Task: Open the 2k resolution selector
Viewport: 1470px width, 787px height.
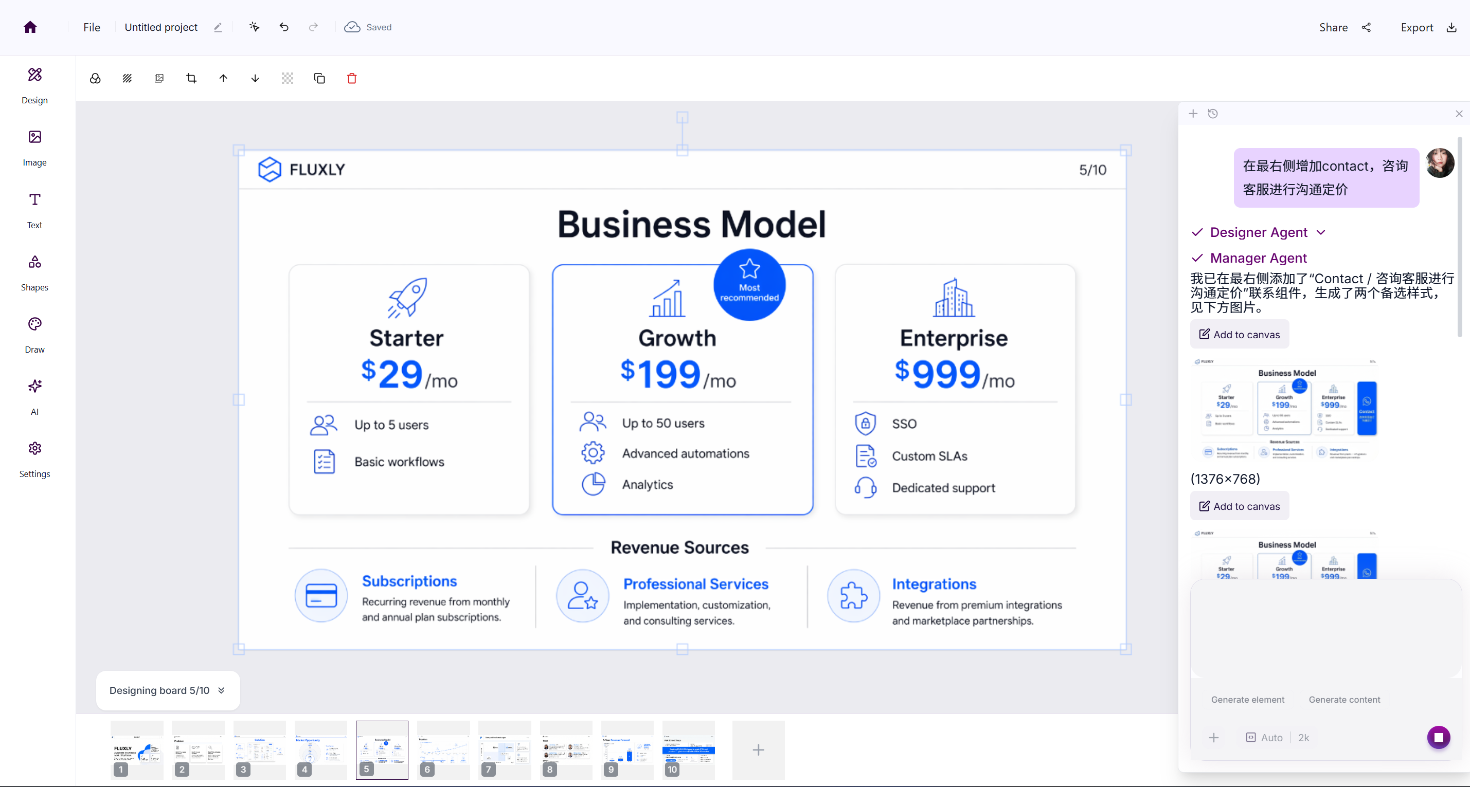Action: (x=1303, y=737)
